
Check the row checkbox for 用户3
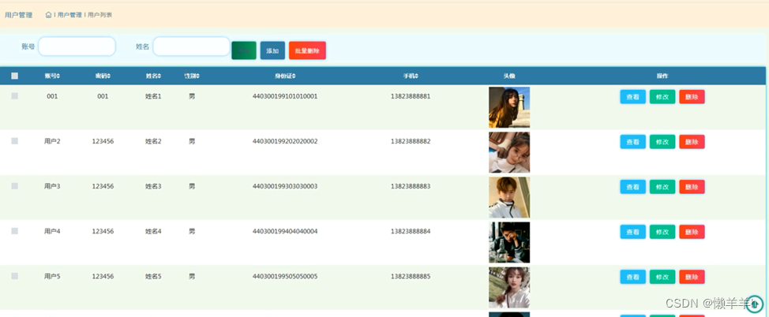(15, 186)
